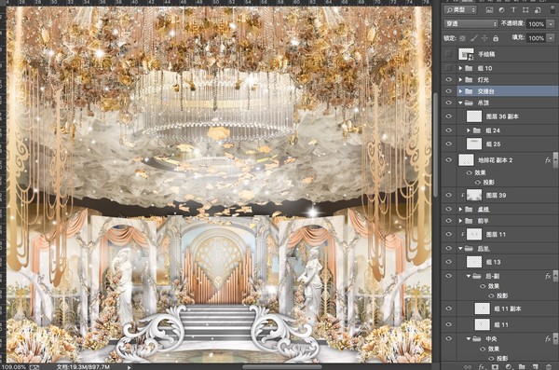Hide the 灯光 group via its eye
The image size is (559, 370).
click(448, 79)
